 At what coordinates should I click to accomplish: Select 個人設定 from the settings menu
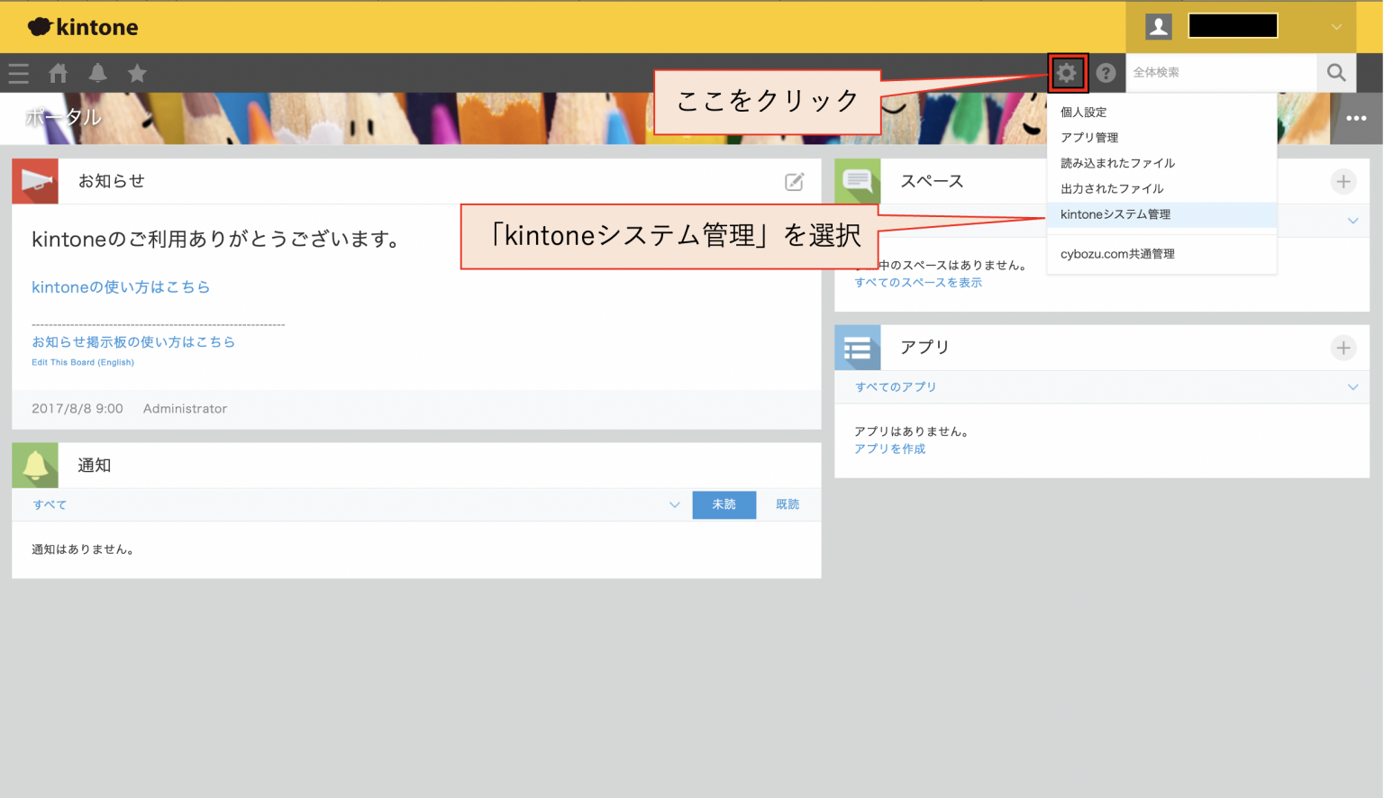coord(1084,112)
